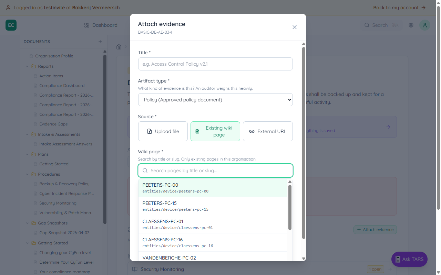
Task: Open the Ask TARS assistant
Action: tap(409, 259)
